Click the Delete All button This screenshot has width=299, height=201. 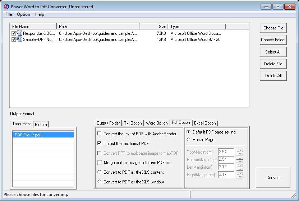tap(273, 76)
